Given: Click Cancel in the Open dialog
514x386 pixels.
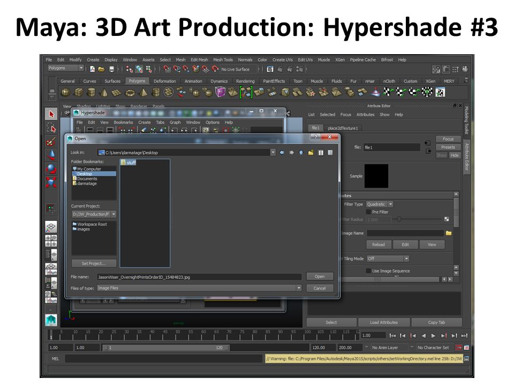Looking at the screenshot, I should point(320,288).
